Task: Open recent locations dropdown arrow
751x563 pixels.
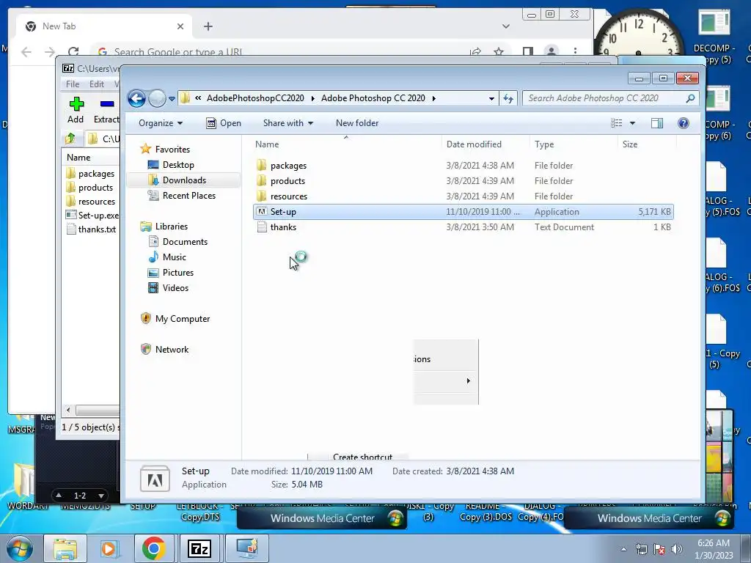Action: [172, 99]
